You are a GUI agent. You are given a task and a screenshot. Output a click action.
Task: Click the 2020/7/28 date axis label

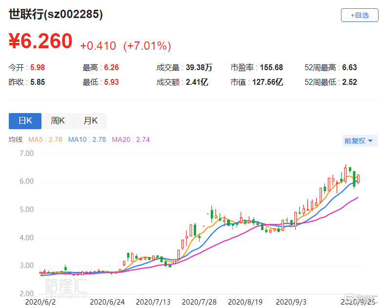pos(199,302)
